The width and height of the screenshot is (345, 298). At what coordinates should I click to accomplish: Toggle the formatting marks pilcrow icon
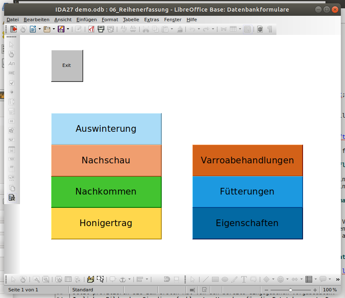pyautogui.click(x=269, y=29)
